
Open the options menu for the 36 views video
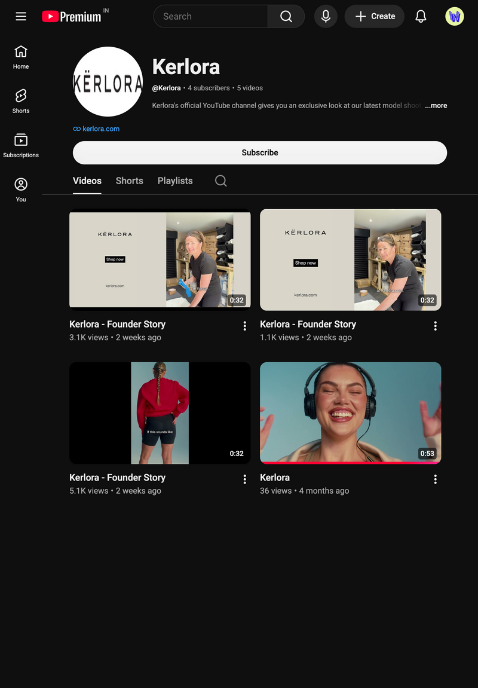pyautogui.click(x=436, y=479)
